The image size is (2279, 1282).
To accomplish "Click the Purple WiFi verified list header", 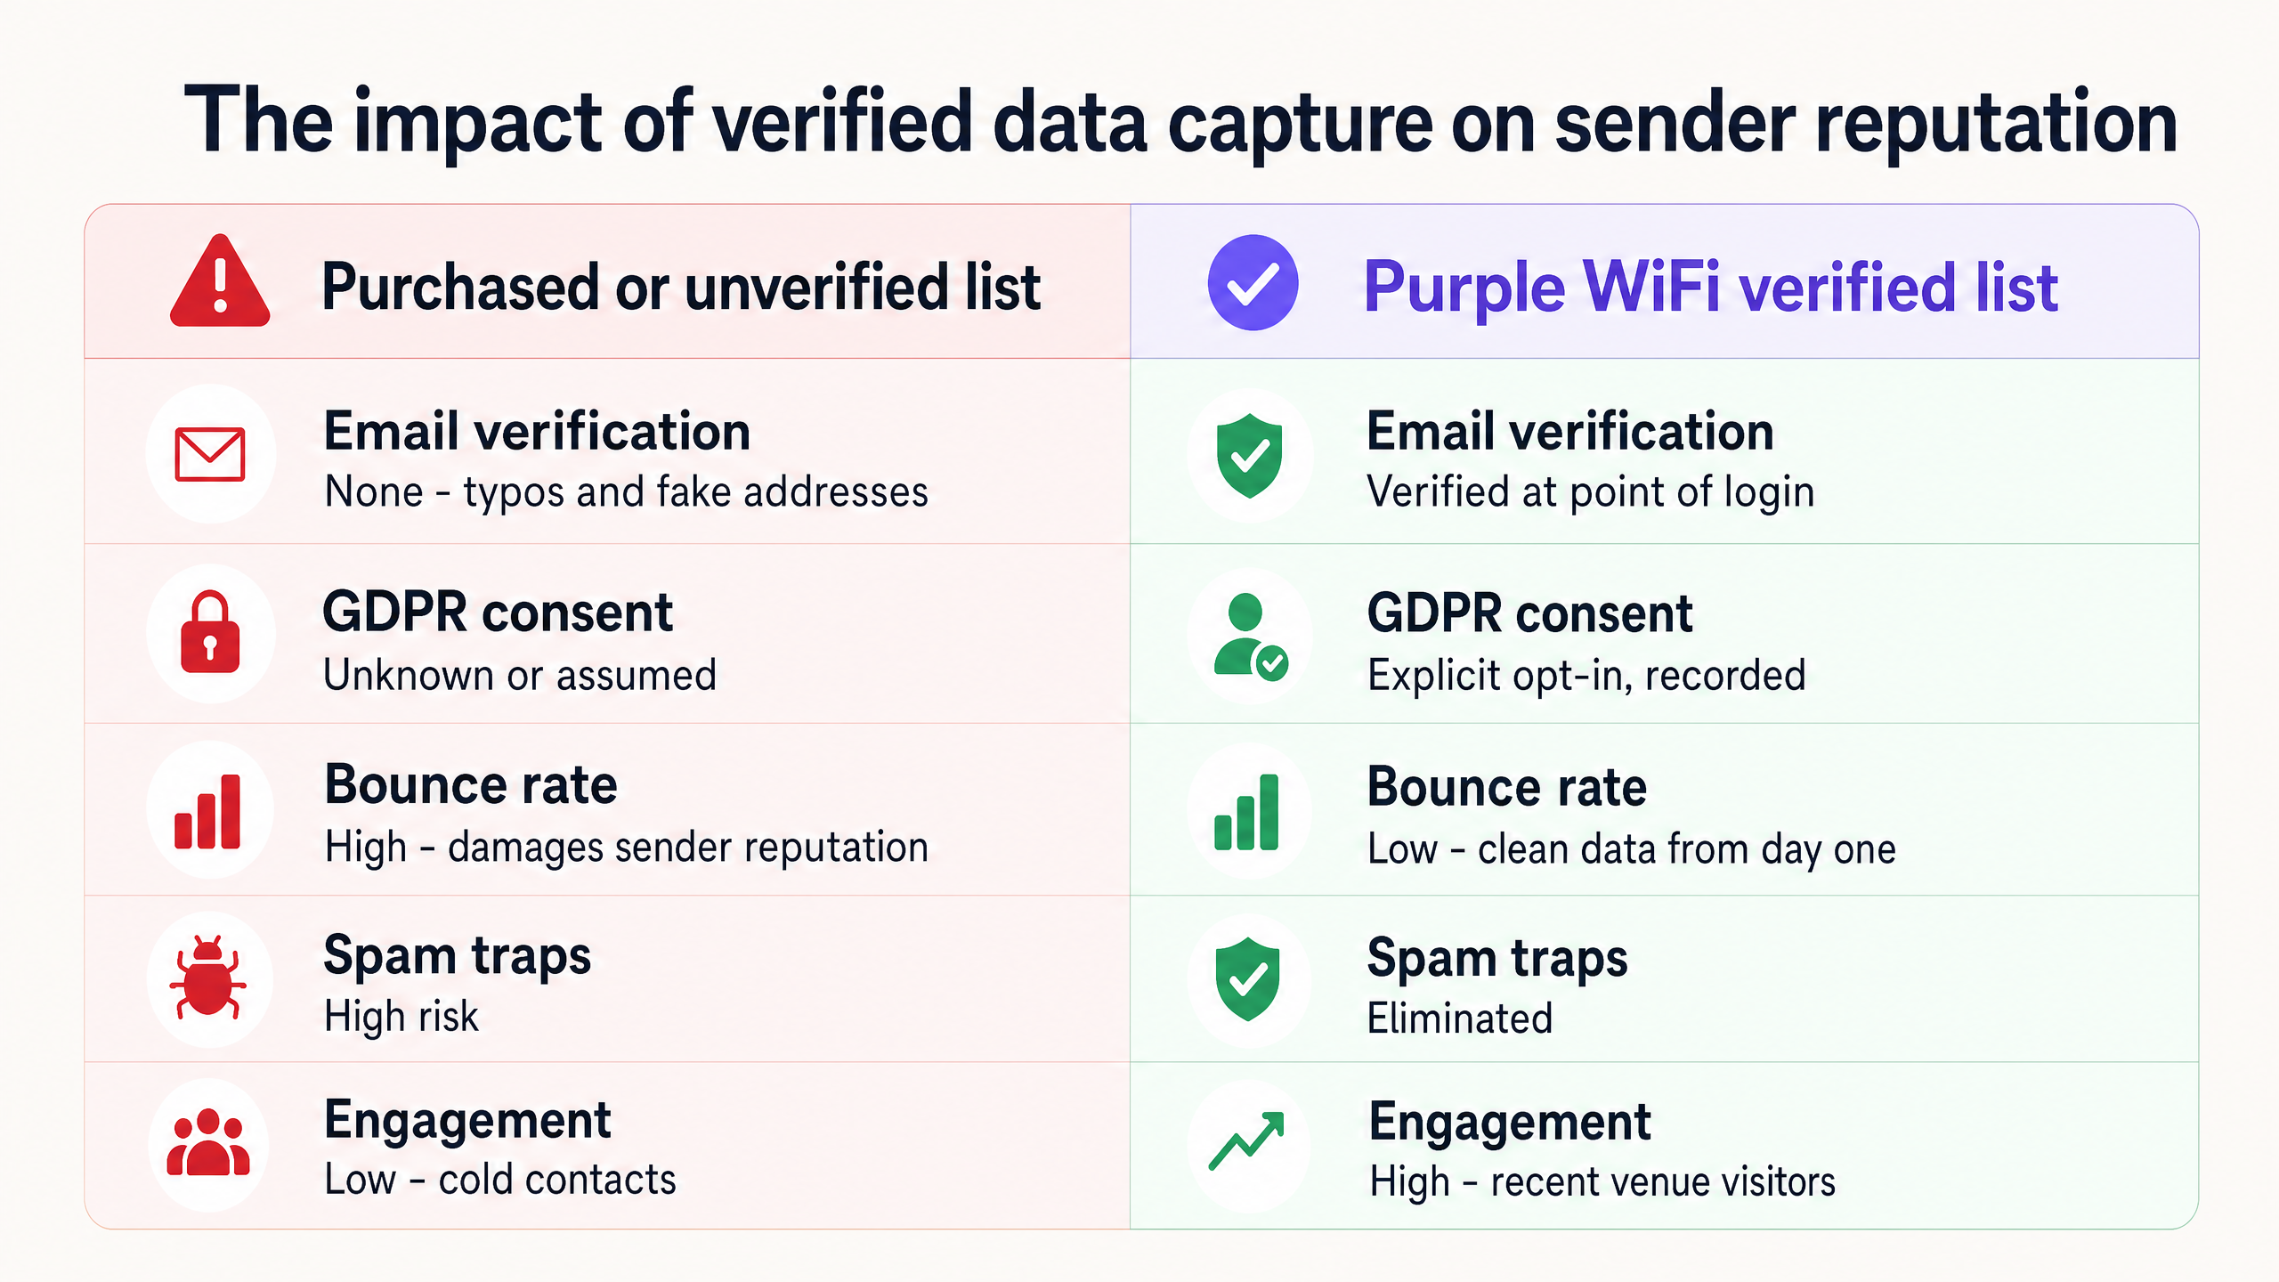I will pyautogui.click(x=1711, y=287).
